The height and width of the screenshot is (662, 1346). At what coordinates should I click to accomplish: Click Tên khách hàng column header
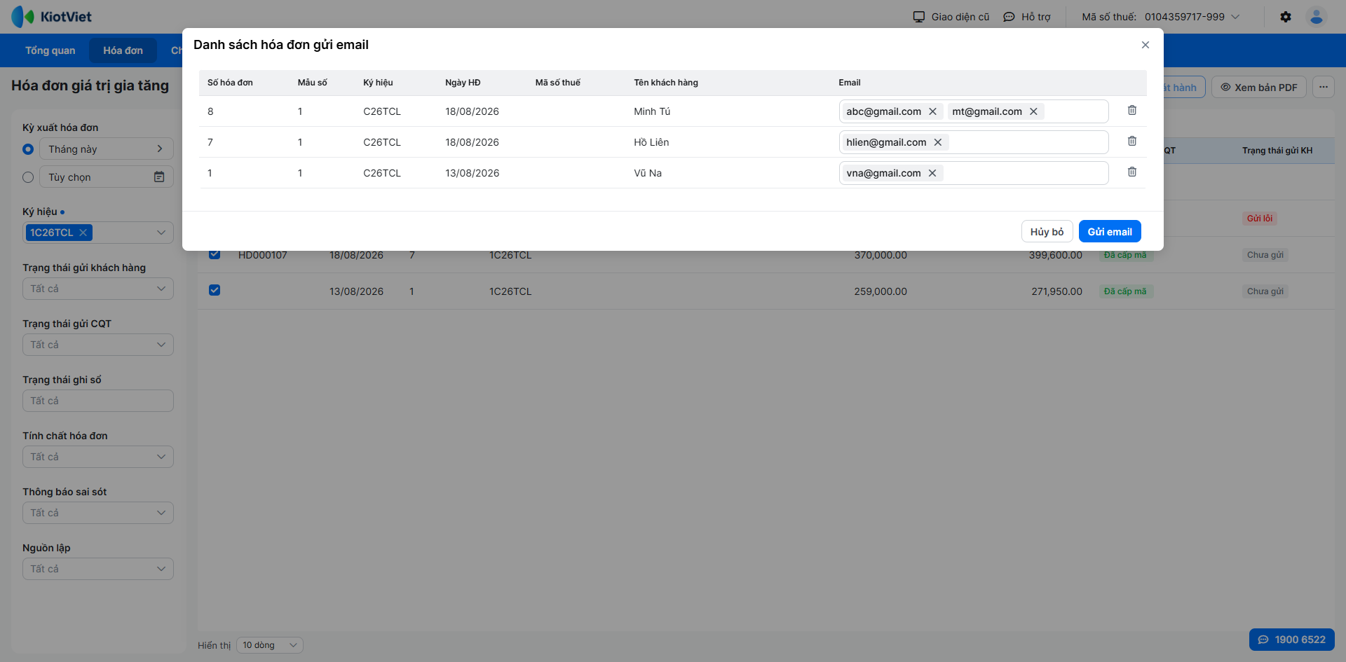pos(666,83)
